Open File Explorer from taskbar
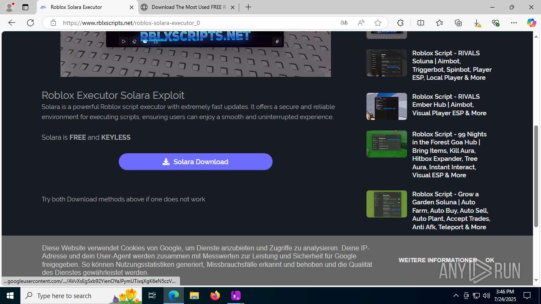Viewport: 541px width, 304px height. (194, 296)
